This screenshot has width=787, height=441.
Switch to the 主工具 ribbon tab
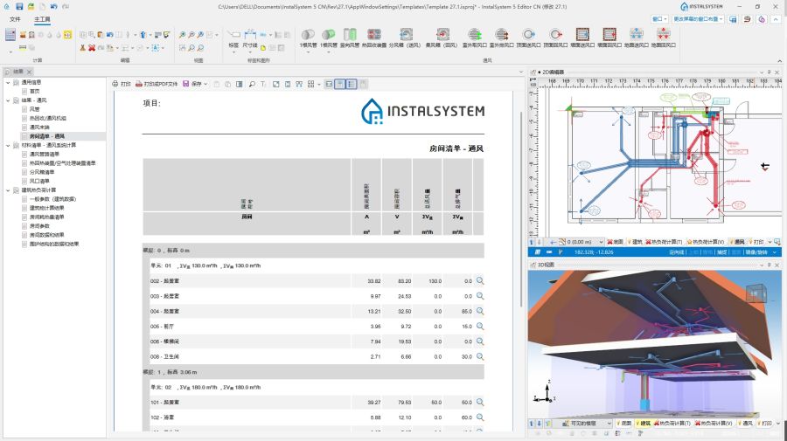(41, 18)
